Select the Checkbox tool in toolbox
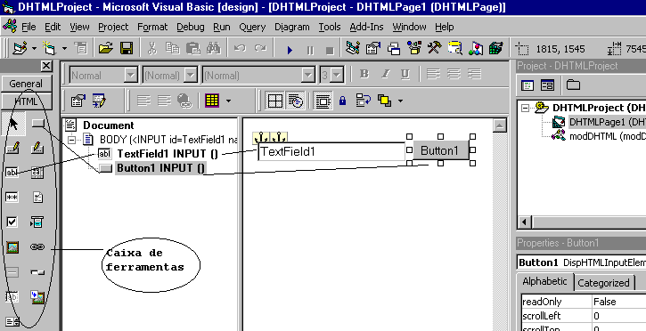Viewport: 646px width, 331px height. coord(12,222)
